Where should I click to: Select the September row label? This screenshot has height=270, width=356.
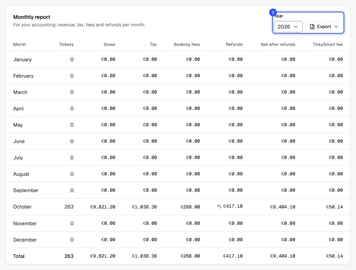click(x=26, y=190)
